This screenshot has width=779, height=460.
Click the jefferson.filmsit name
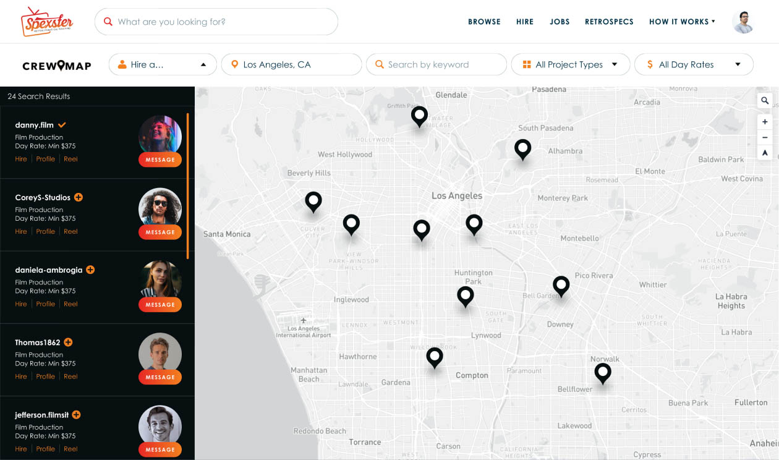(42, 415)
